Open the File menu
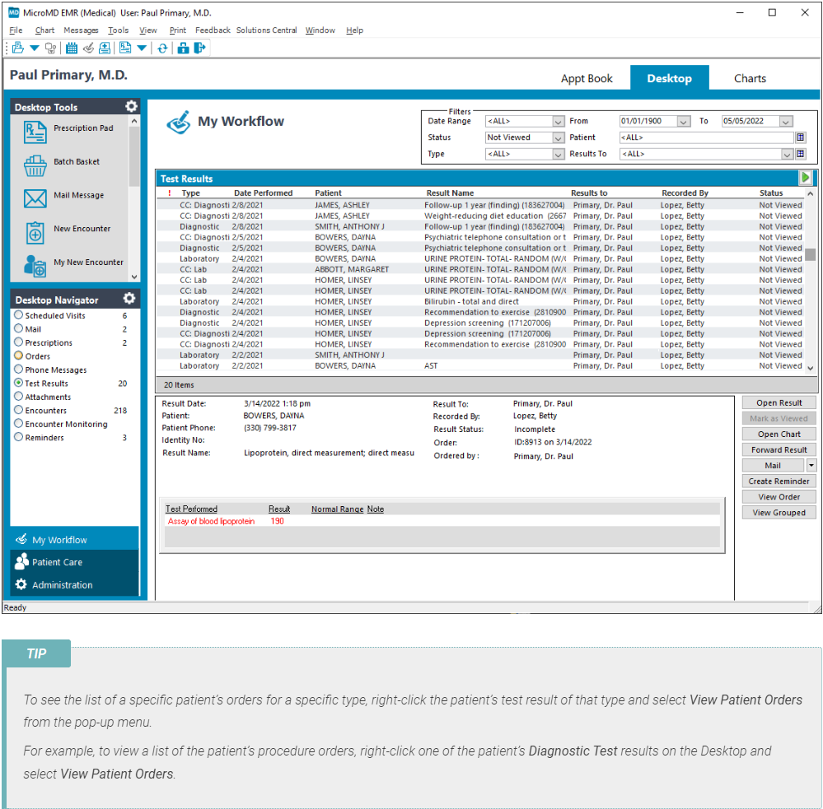 click(16, 30)
